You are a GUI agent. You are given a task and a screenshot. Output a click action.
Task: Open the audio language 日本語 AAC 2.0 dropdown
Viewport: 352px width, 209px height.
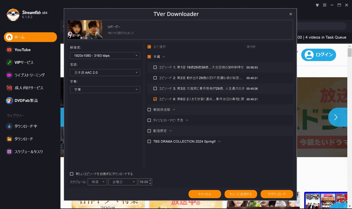105,73
